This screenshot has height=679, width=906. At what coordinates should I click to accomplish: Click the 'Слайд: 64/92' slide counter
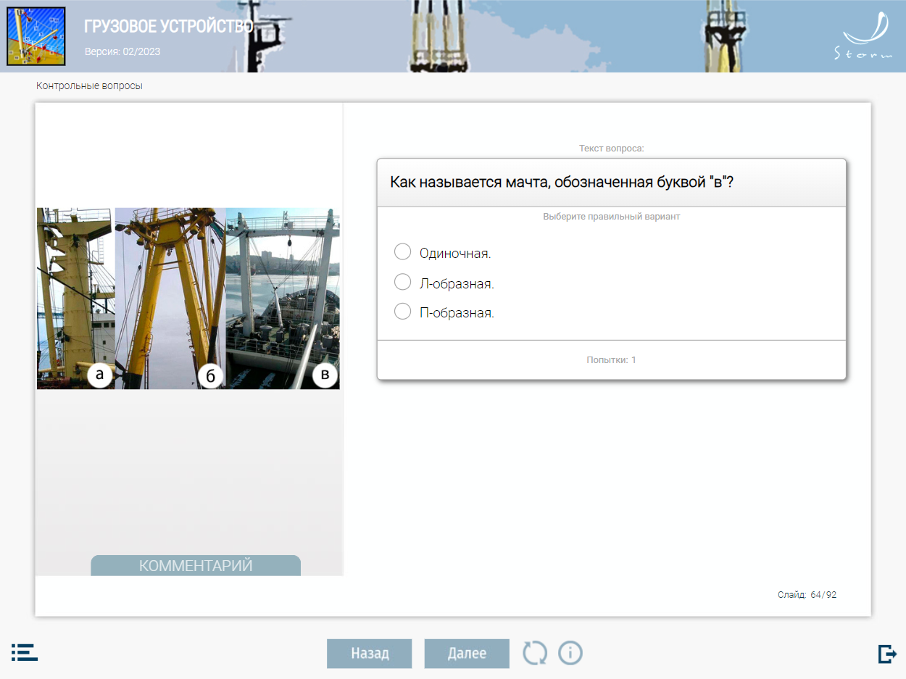(807, 595)
